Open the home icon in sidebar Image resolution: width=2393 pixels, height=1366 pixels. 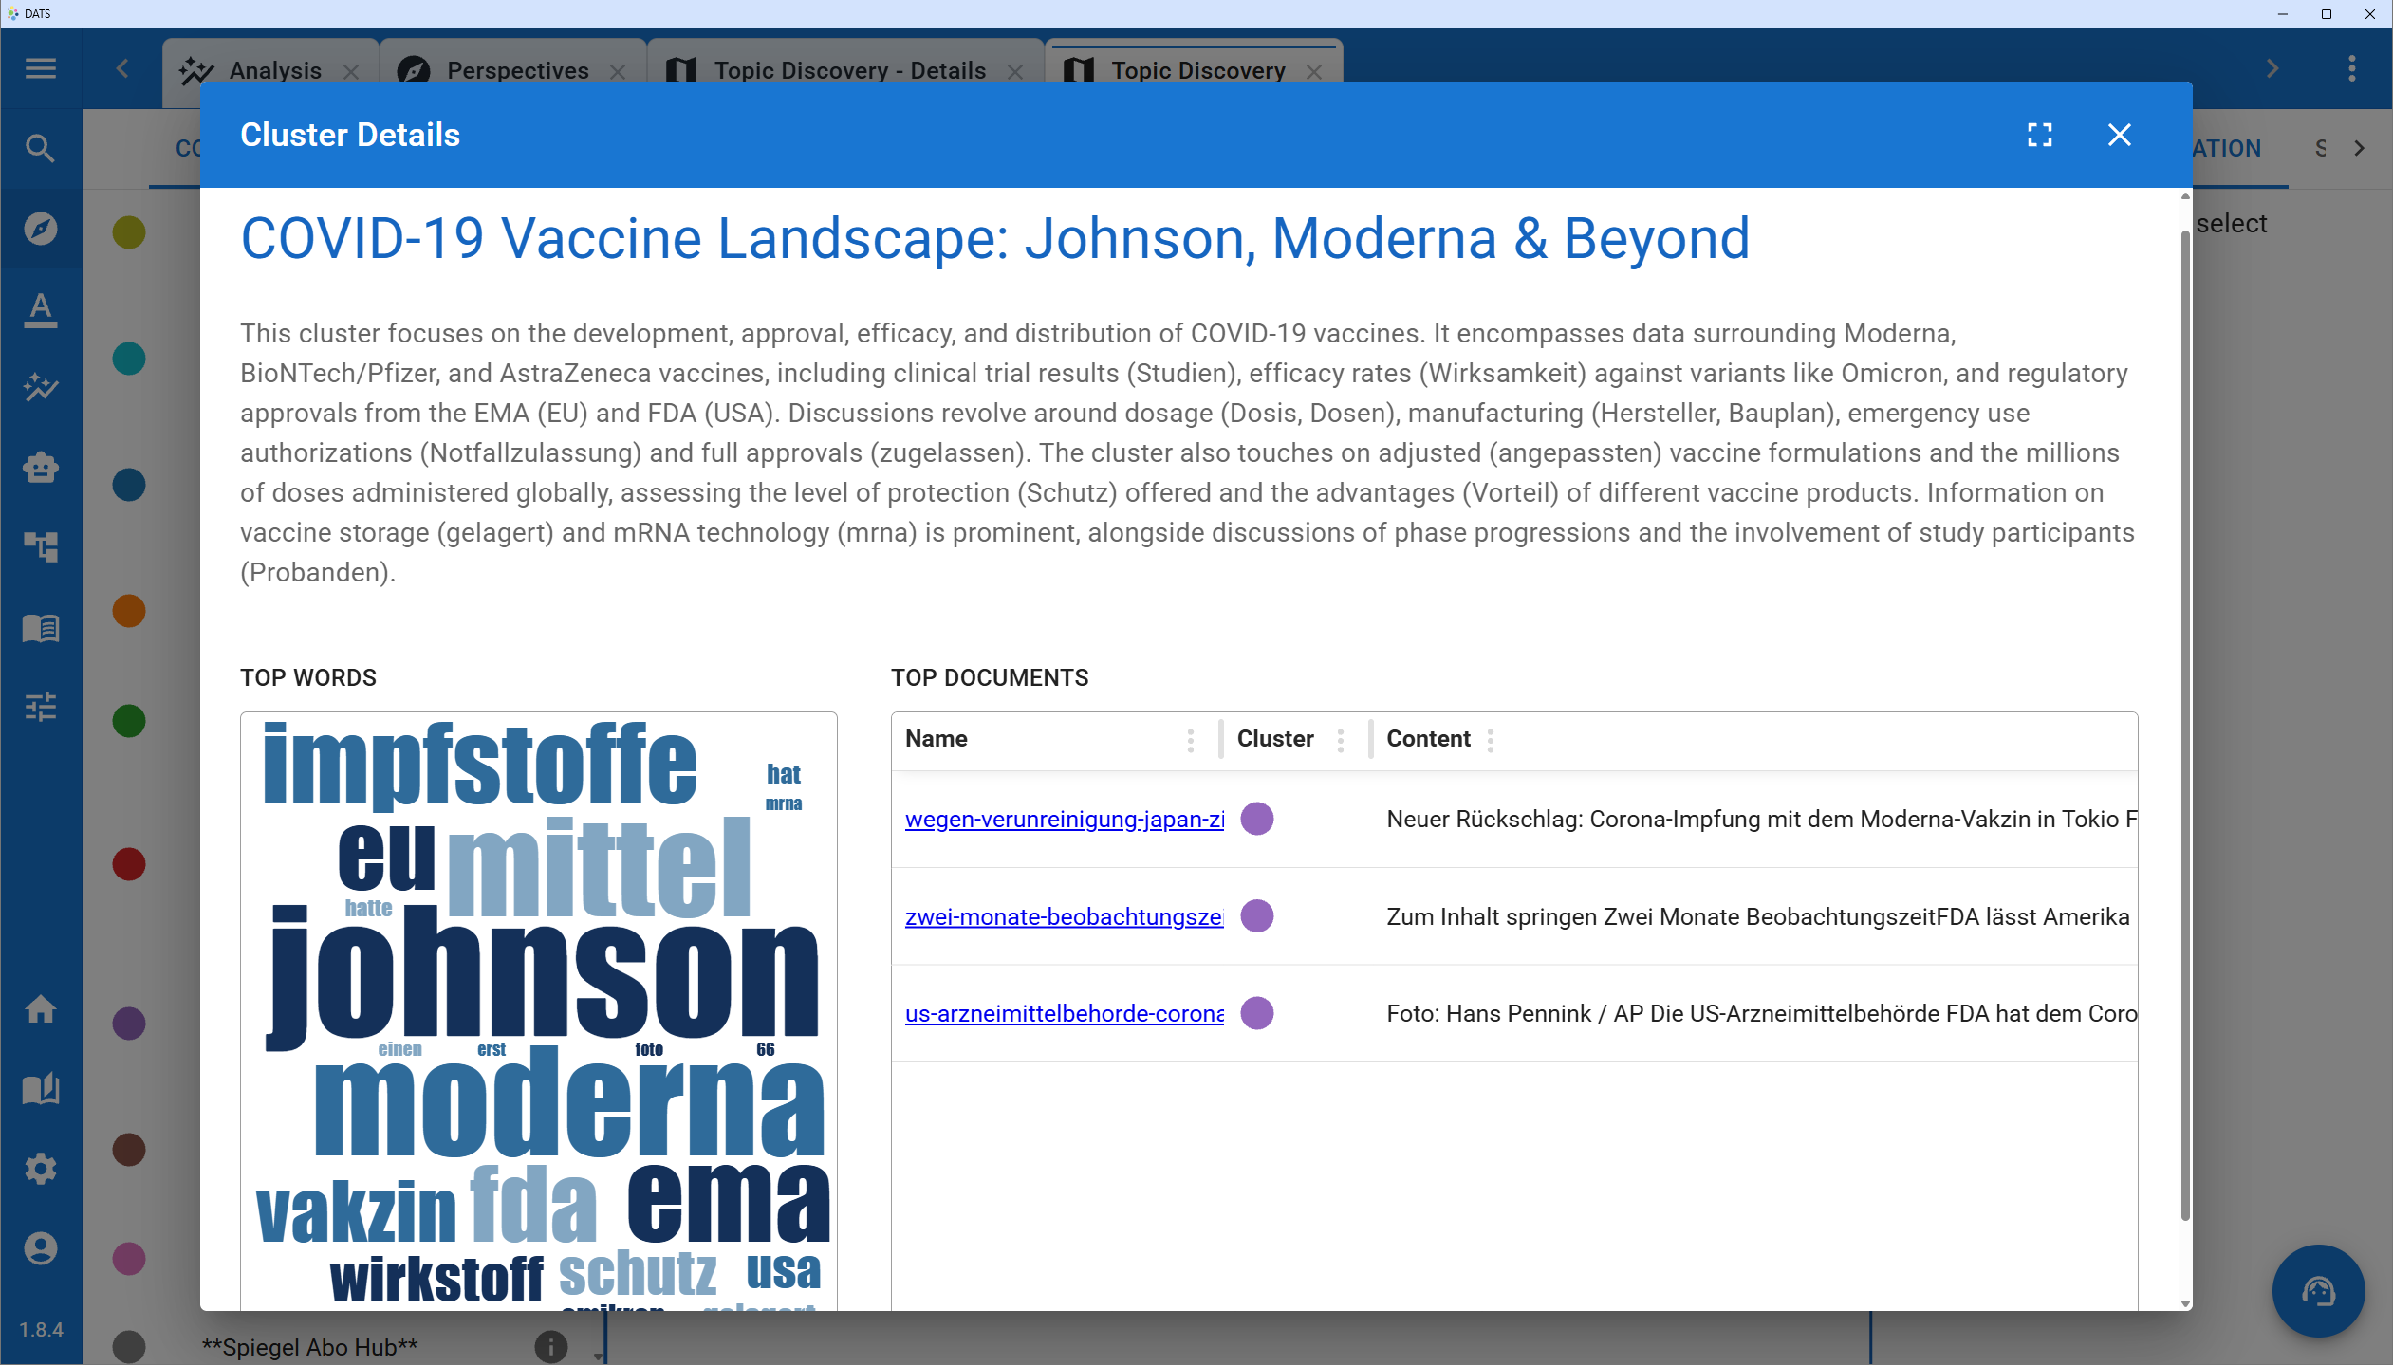coord(40,1009)
